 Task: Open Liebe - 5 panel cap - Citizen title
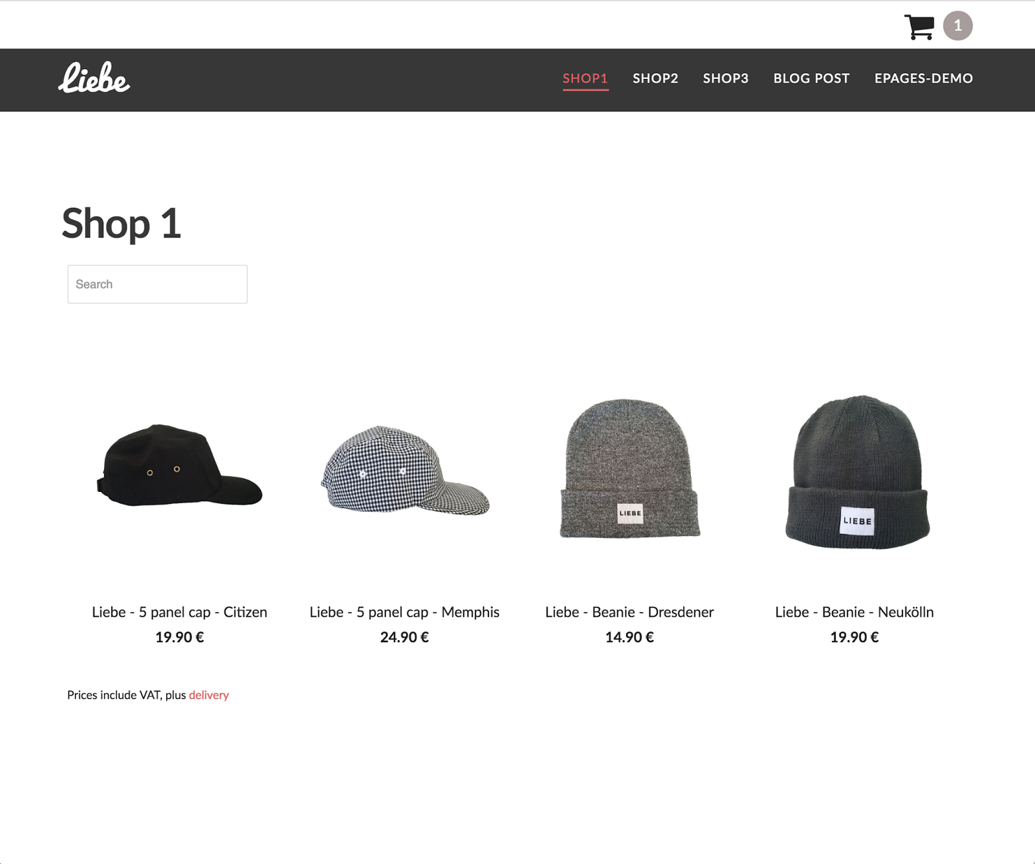pyautogui.click(x=179, y=612)
